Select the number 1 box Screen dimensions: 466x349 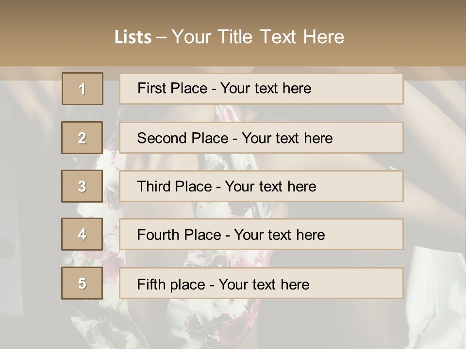pyautogui.click(x=83, y=89)
